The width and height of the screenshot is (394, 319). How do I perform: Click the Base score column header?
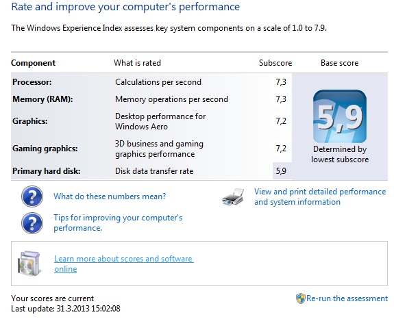(x=339, y=63)
